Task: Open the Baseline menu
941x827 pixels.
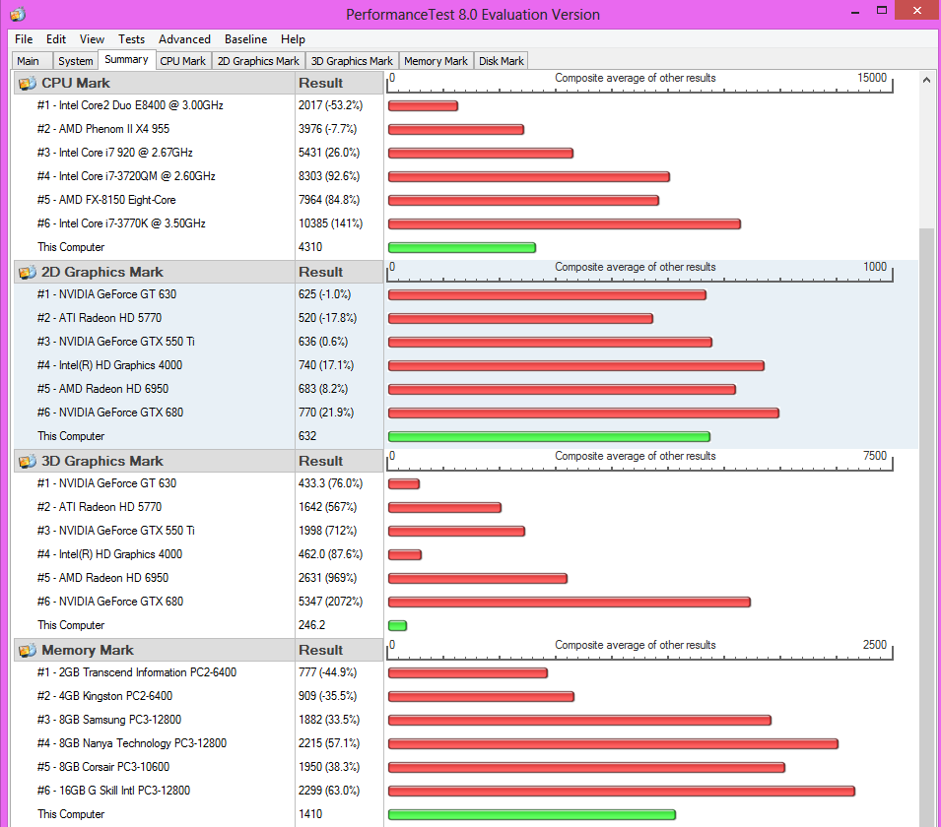Action: tap(246, 39)
